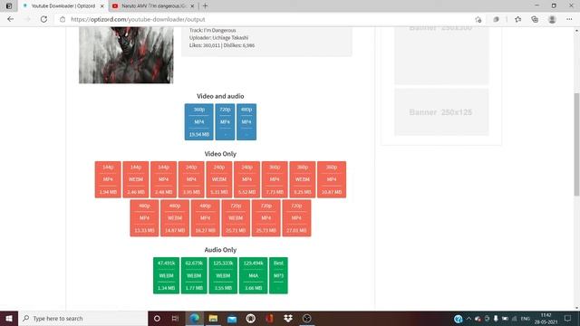The height and width of the screenshot is (326, 580).
Task: Download audio 125.333k WEBM 3.55 MB
Action: point(223,275)
